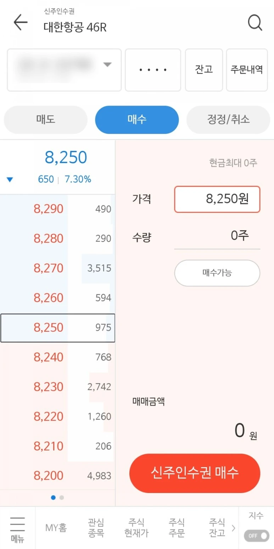The width and height of the screenshot is (274, 549).
Task: Select the 8,270 ask price row
Action: (57, 268)
